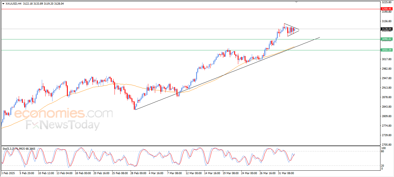Click the 3017.80 price axis label
This screenshot has width=394, height=177.
[386, 59]
